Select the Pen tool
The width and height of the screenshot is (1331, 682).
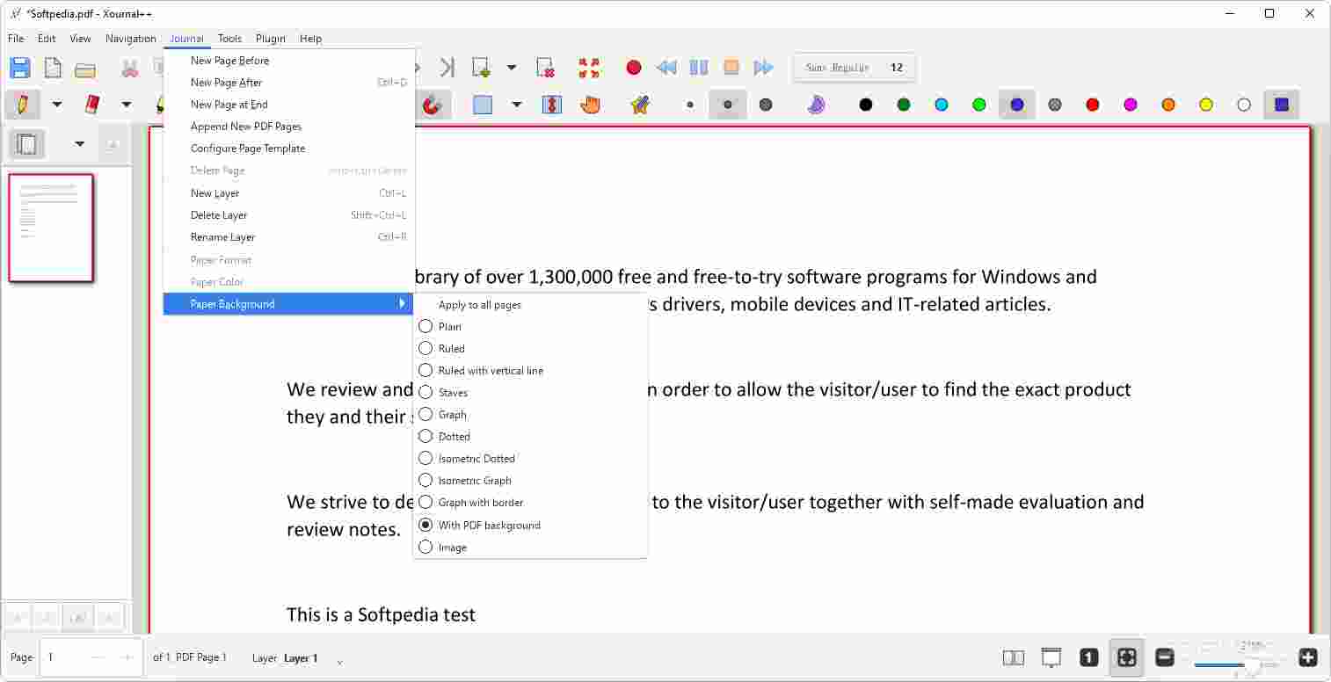pos(22,105)
